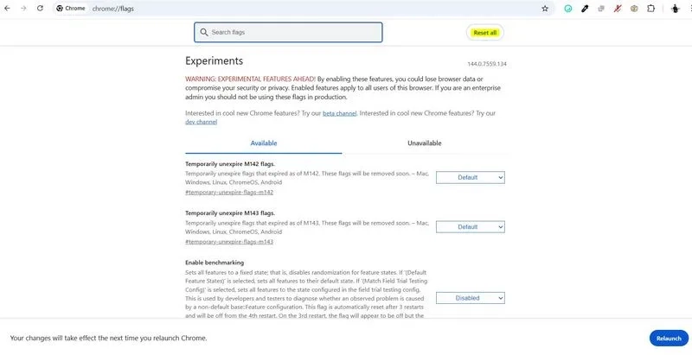Switch to the Unavailable tab
Screen dimensions: 692x355
[x=424, y=143]
